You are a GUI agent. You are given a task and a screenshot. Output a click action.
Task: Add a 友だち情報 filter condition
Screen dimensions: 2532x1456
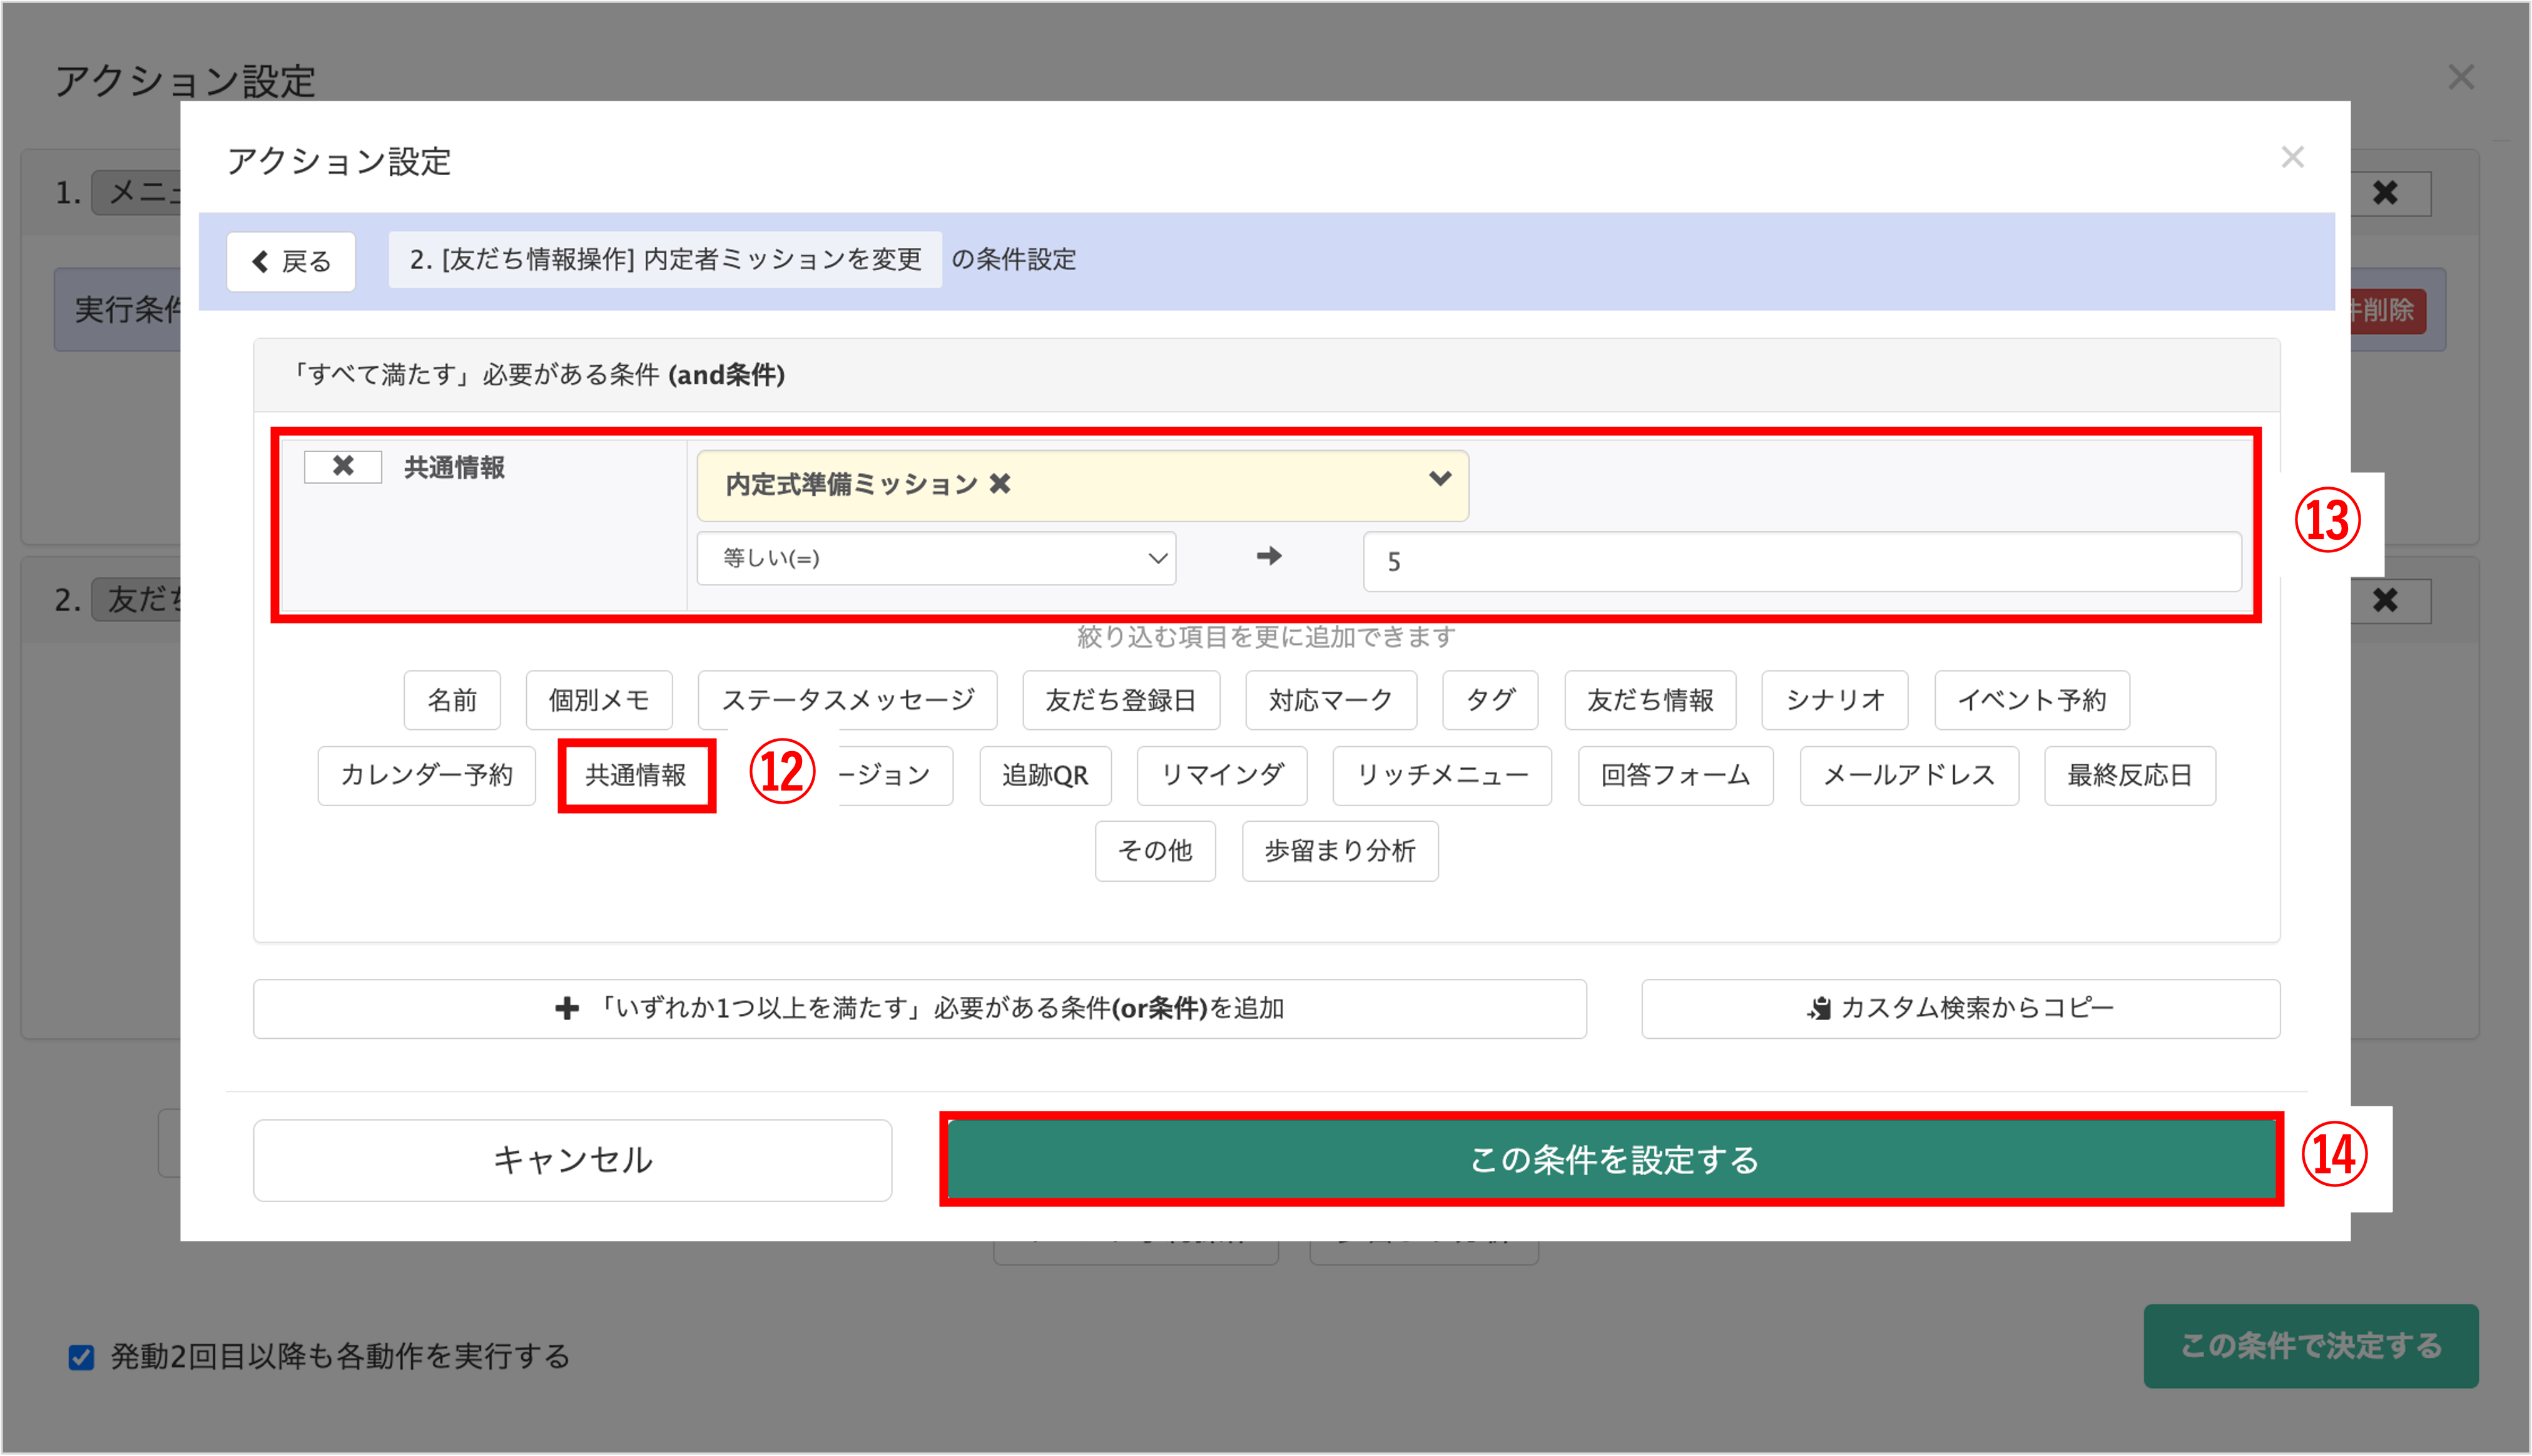[x=1650, y=700]
